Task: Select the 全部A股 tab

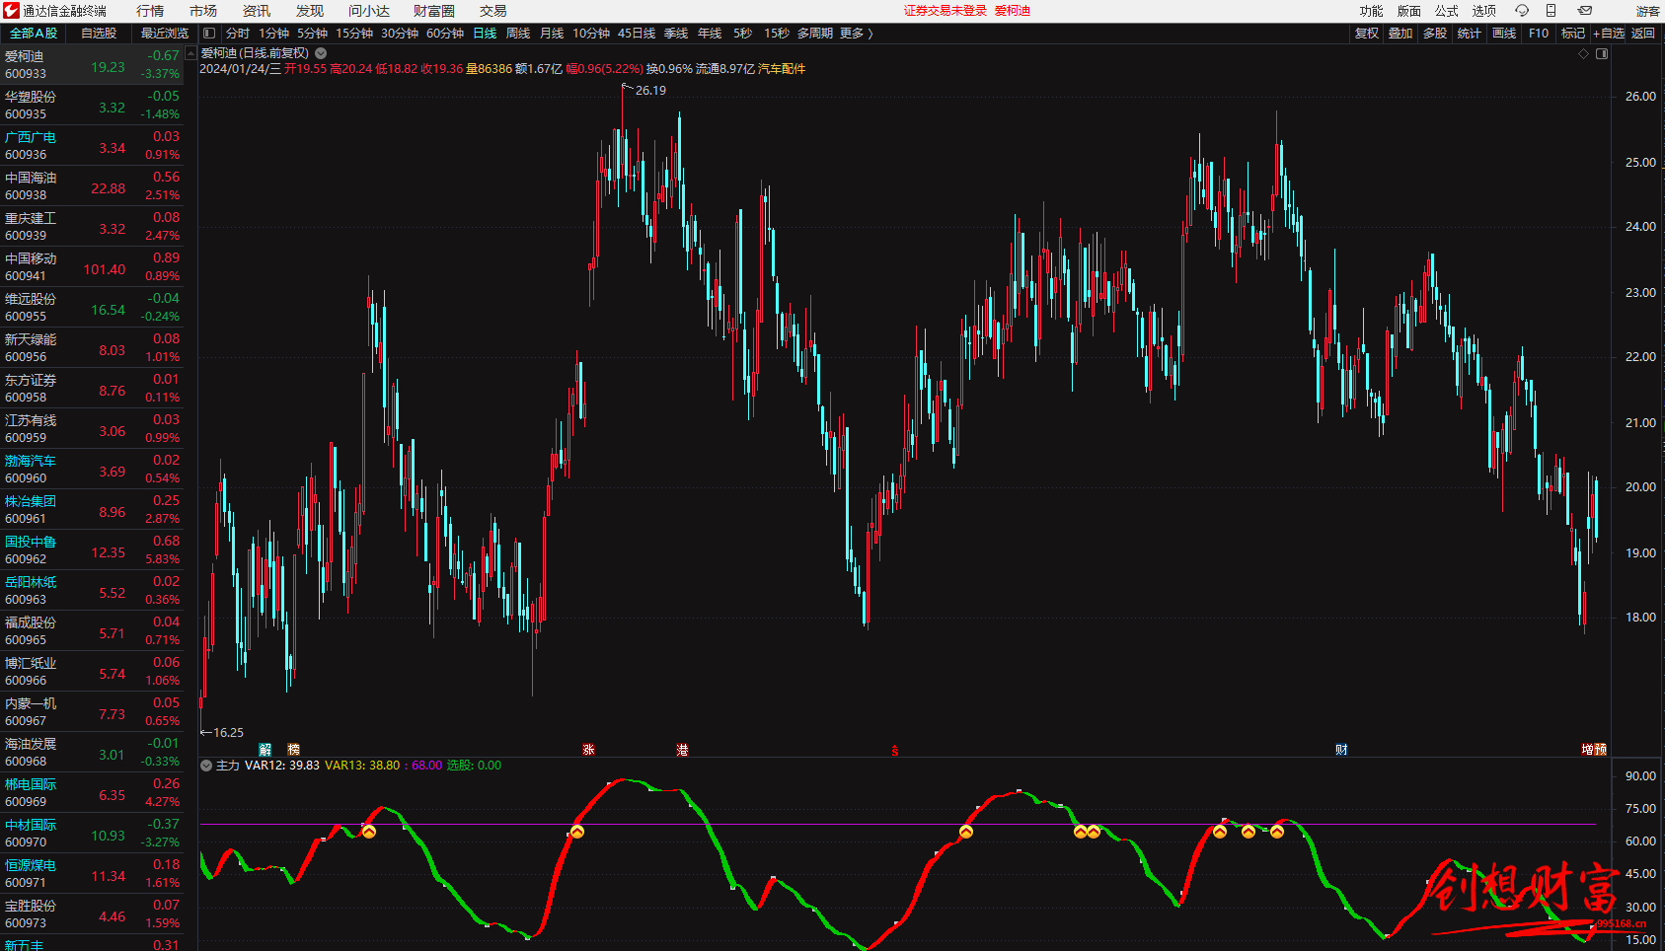Action: 34,34
